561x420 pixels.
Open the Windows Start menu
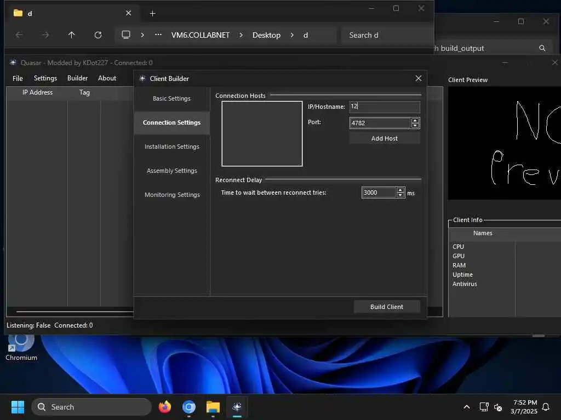18,407
